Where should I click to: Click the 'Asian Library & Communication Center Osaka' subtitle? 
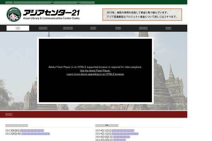click(x=51, y=18)
